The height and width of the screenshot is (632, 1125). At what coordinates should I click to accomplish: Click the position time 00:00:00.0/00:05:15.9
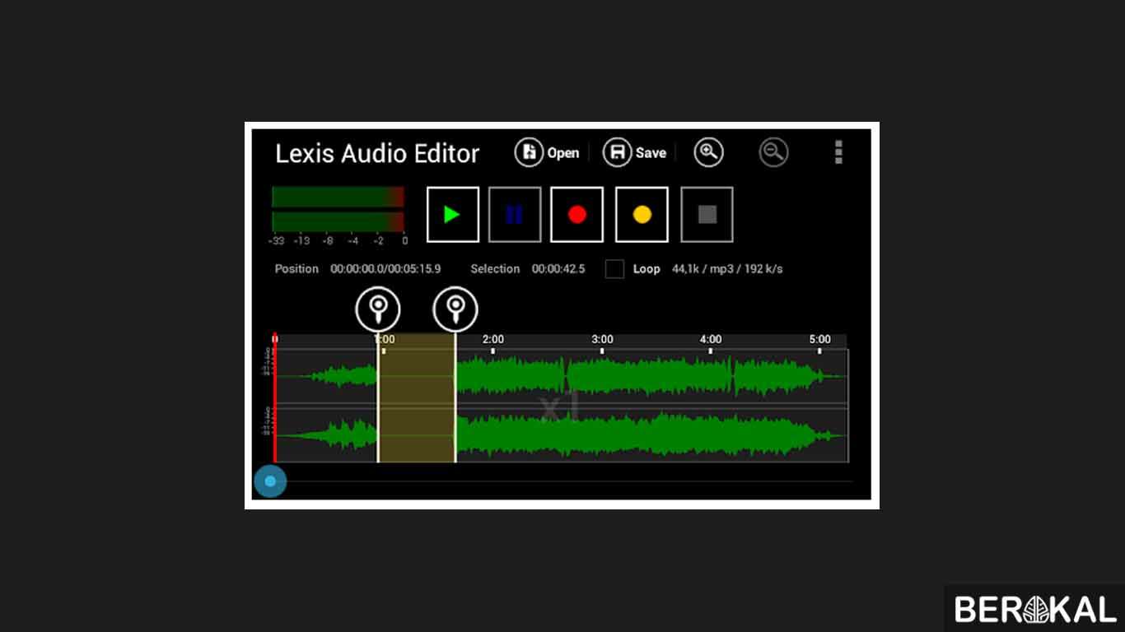tap(385, 269)
